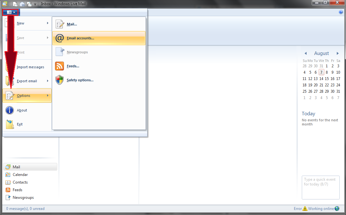This screenshot has height=215, width=346.
Task: Click the Exit menu icon
Action: [10, 124]
